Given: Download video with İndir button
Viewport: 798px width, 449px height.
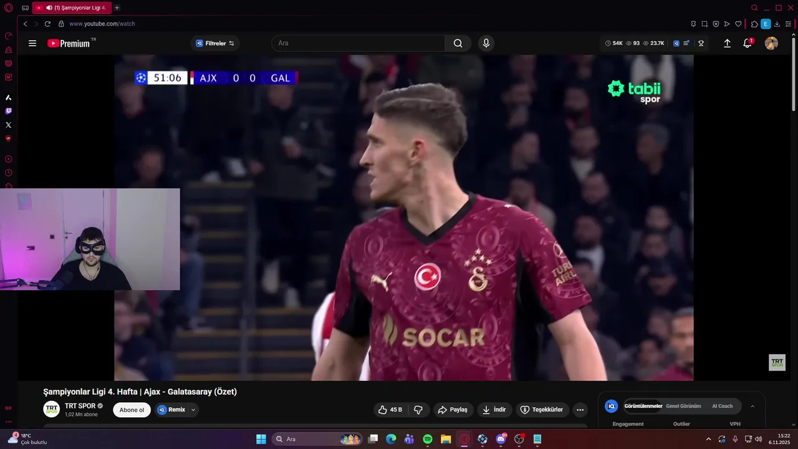Looking at the screenshot, I should point(494,410).
